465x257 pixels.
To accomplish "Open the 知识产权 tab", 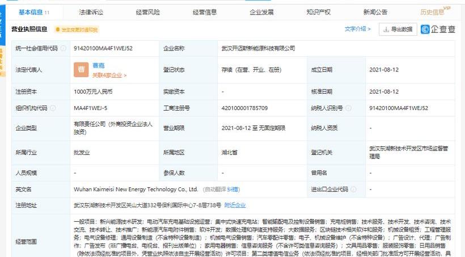I will pyautogui.click(x=319, y=12).
